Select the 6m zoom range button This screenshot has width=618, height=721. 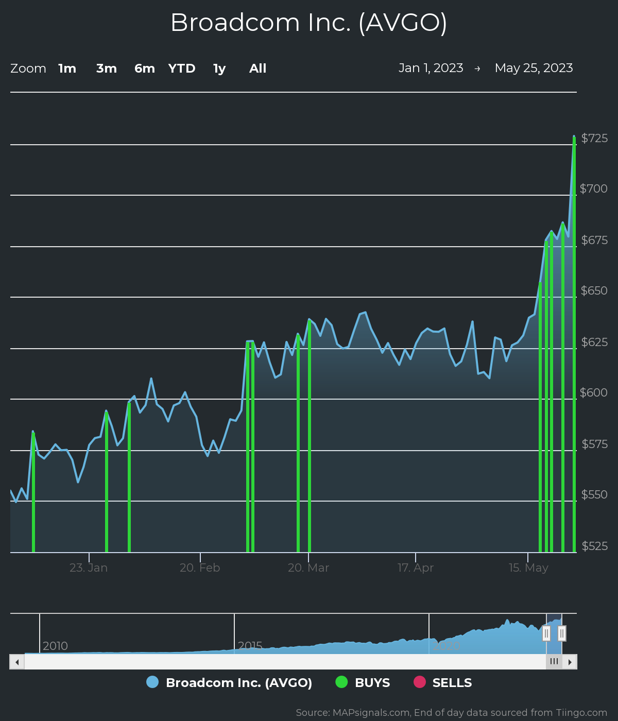coord(145,68)
